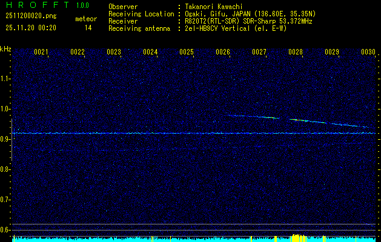Viewport: 381px width, 242px height.
Task: Click the 25.11.20 00:20 timestamp
Action: (x=30, y=28)
